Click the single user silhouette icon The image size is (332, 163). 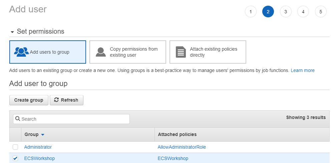100,52
